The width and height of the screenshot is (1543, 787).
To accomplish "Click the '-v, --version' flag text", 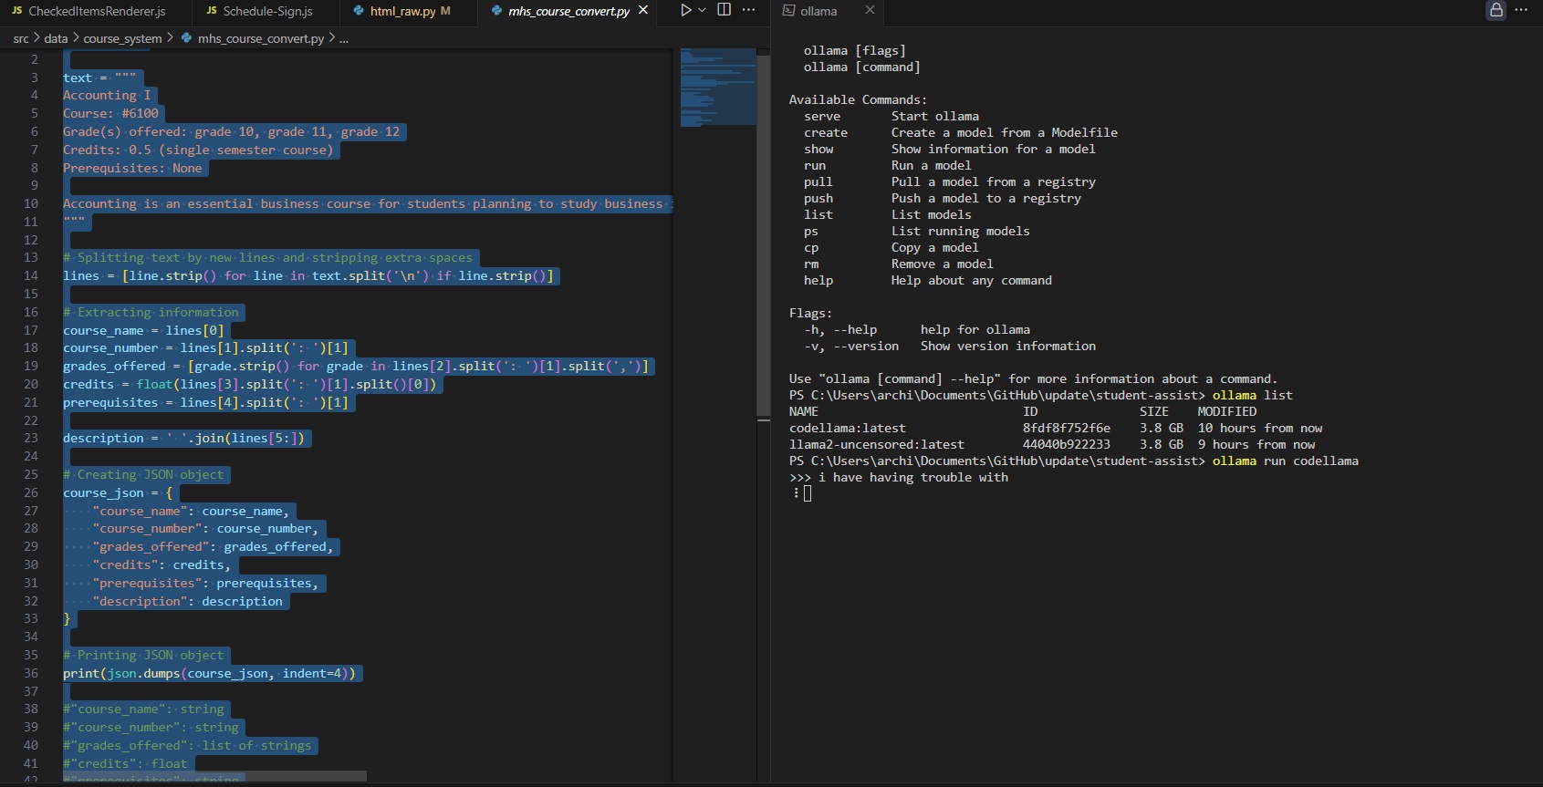I will [x=851, y=346].
